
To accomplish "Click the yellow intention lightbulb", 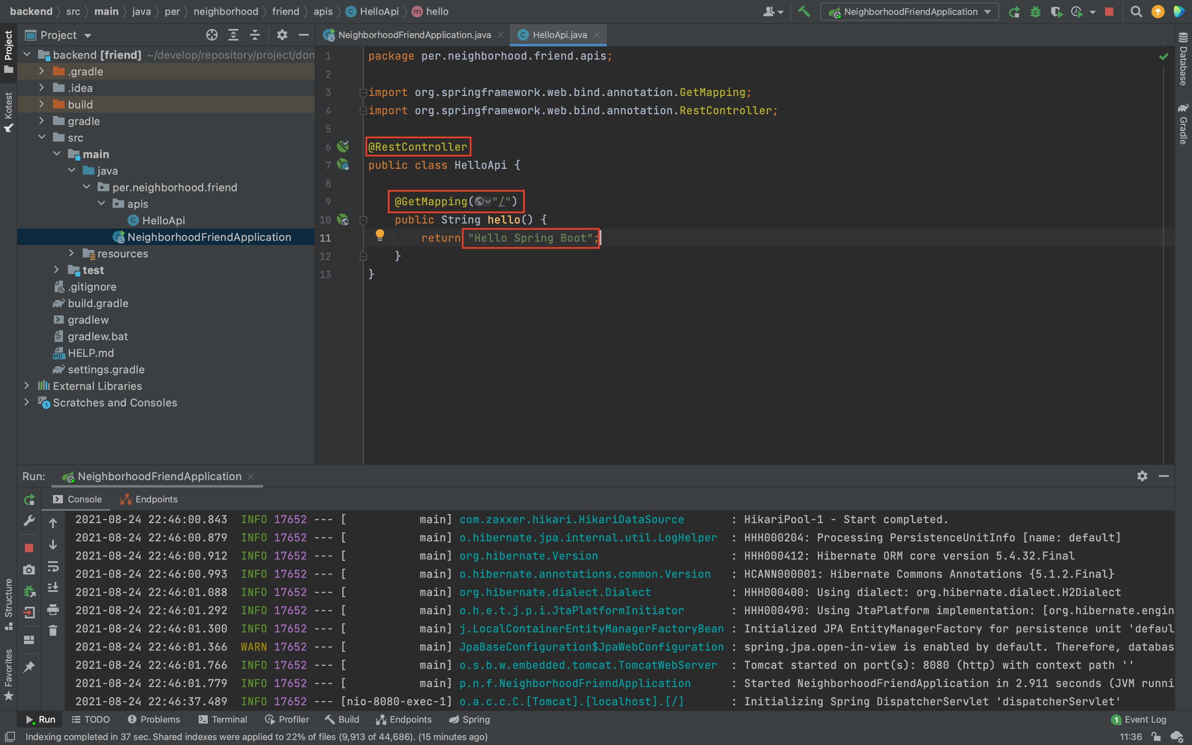I will pos(379,235).
